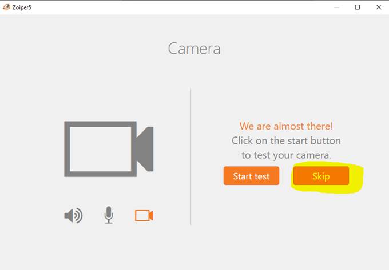Image resolution: width=389 pixels, height=270 pixels.
Task: Close the Zoiper5 window
Action: (379, 7)
